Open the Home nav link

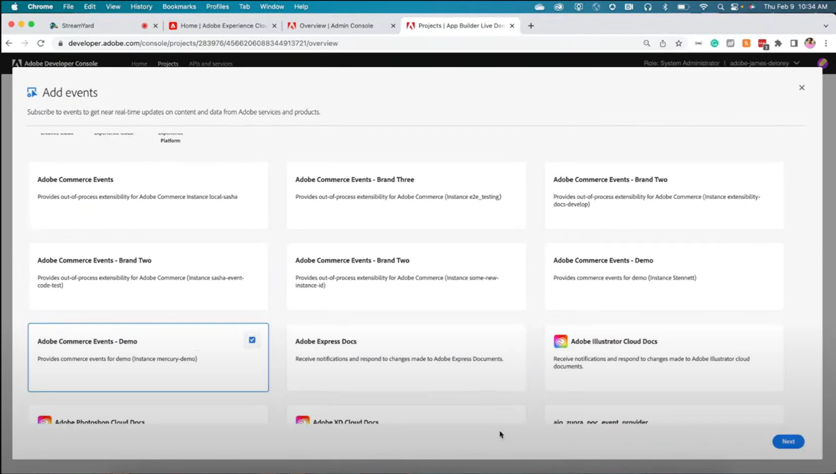(139, 64)
